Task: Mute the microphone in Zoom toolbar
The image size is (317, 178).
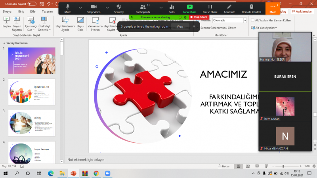Action: [68, 8]
